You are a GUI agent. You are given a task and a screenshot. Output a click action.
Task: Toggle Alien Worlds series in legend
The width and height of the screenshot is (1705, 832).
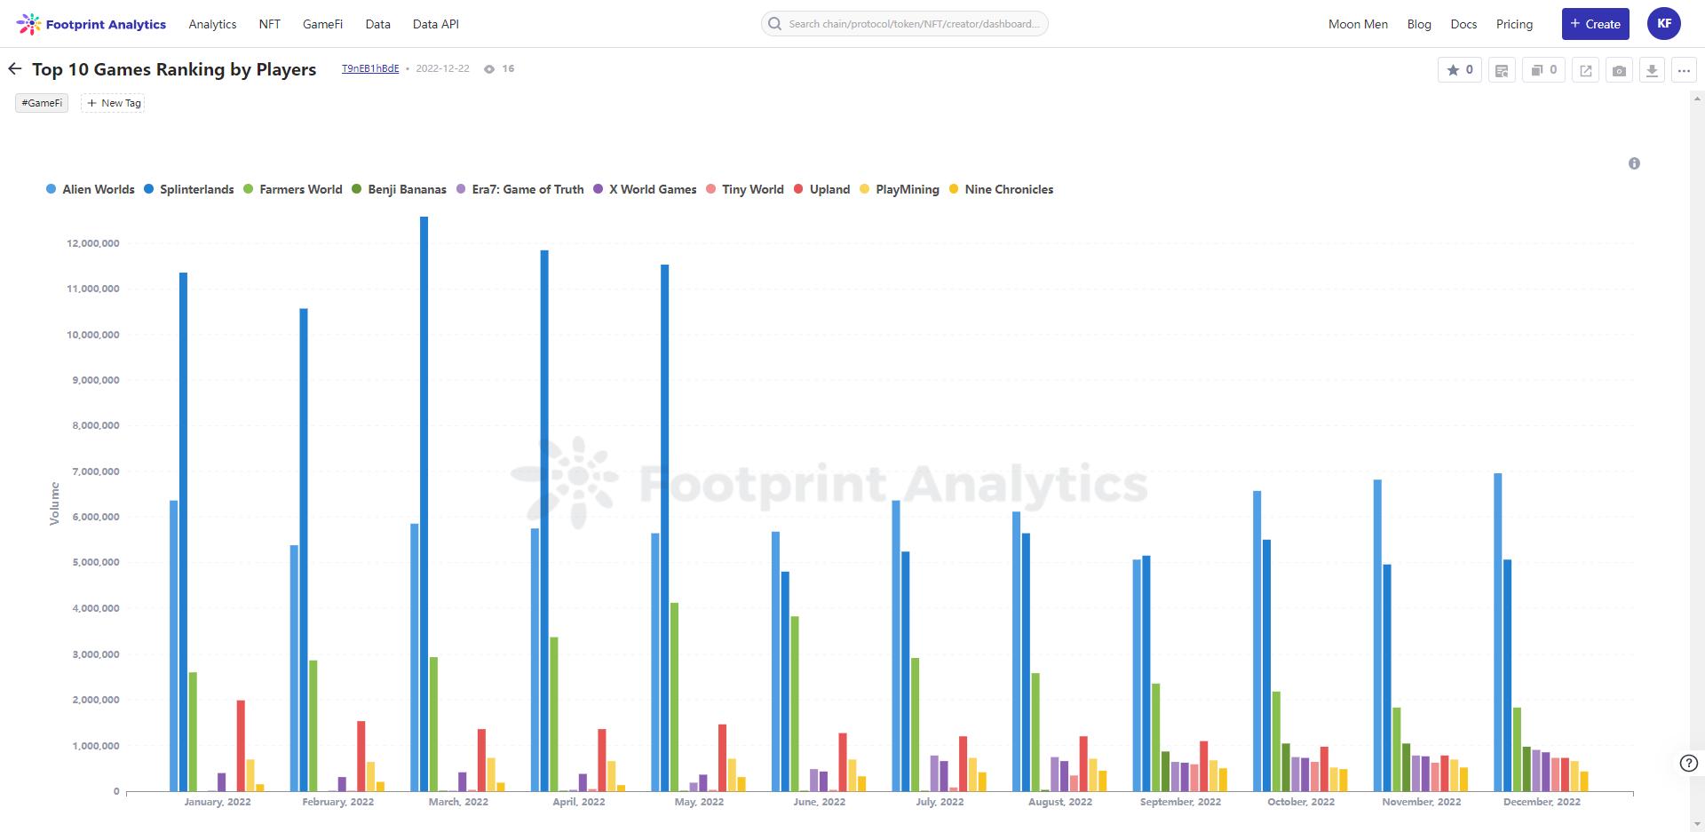(x=90, y=189)
